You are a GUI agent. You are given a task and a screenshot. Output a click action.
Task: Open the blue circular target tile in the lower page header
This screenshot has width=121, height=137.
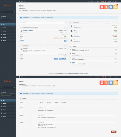111,83
